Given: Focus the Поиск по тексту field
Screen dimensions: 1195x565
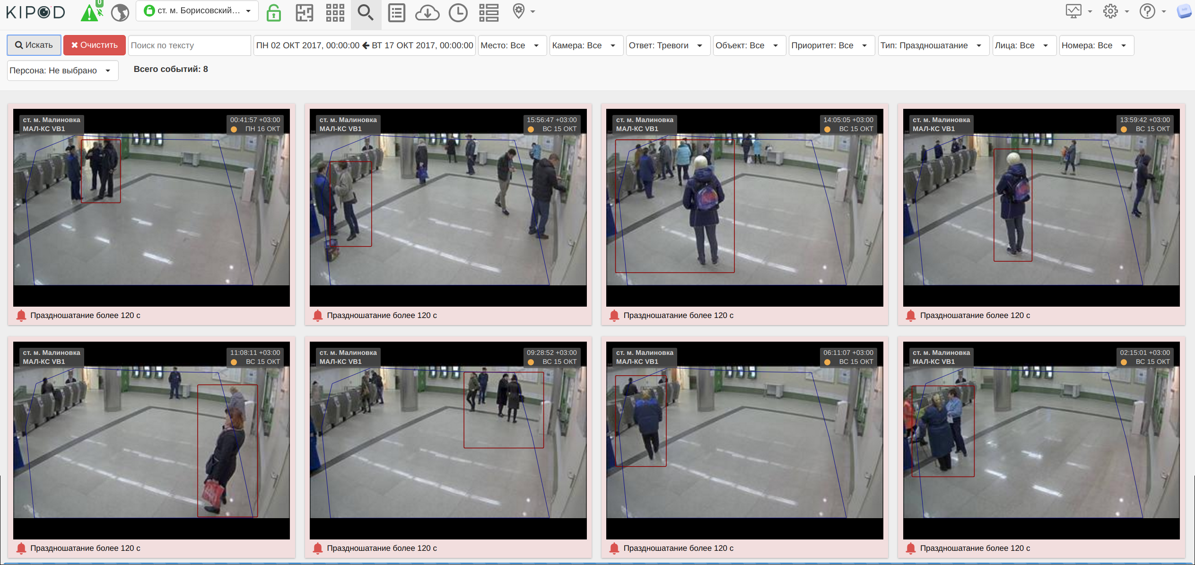Looking at the screenshot, I should (189, 45).
